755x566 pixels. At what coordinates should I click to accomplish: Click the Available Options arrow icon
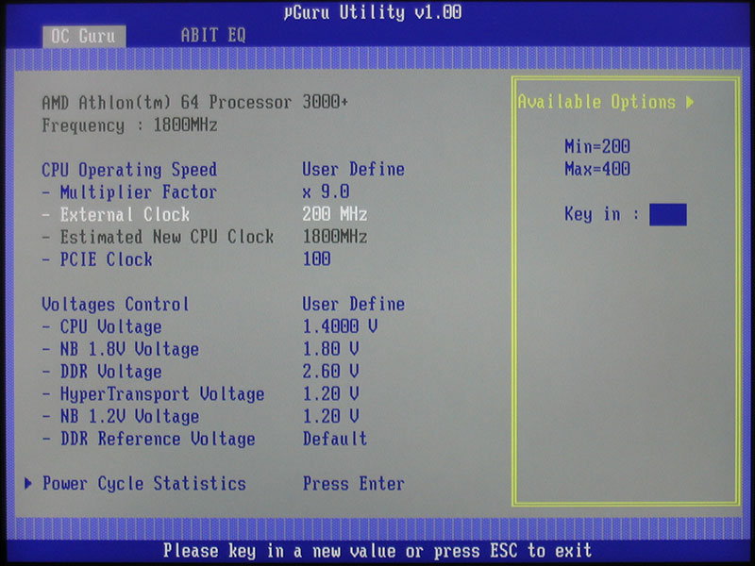(x=690, y=102)
